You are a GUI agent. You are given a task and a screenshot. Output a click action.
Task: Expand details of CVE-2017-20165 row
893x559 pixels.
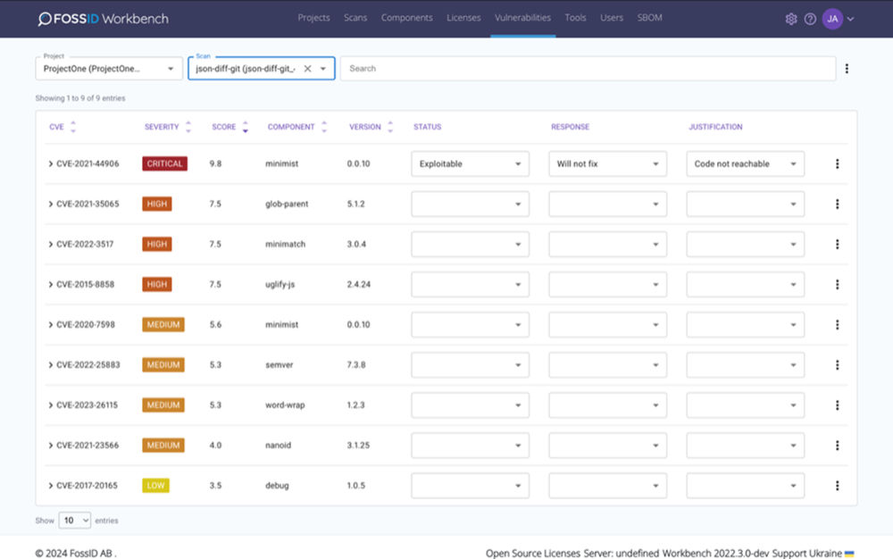click(x=51, y=486)
